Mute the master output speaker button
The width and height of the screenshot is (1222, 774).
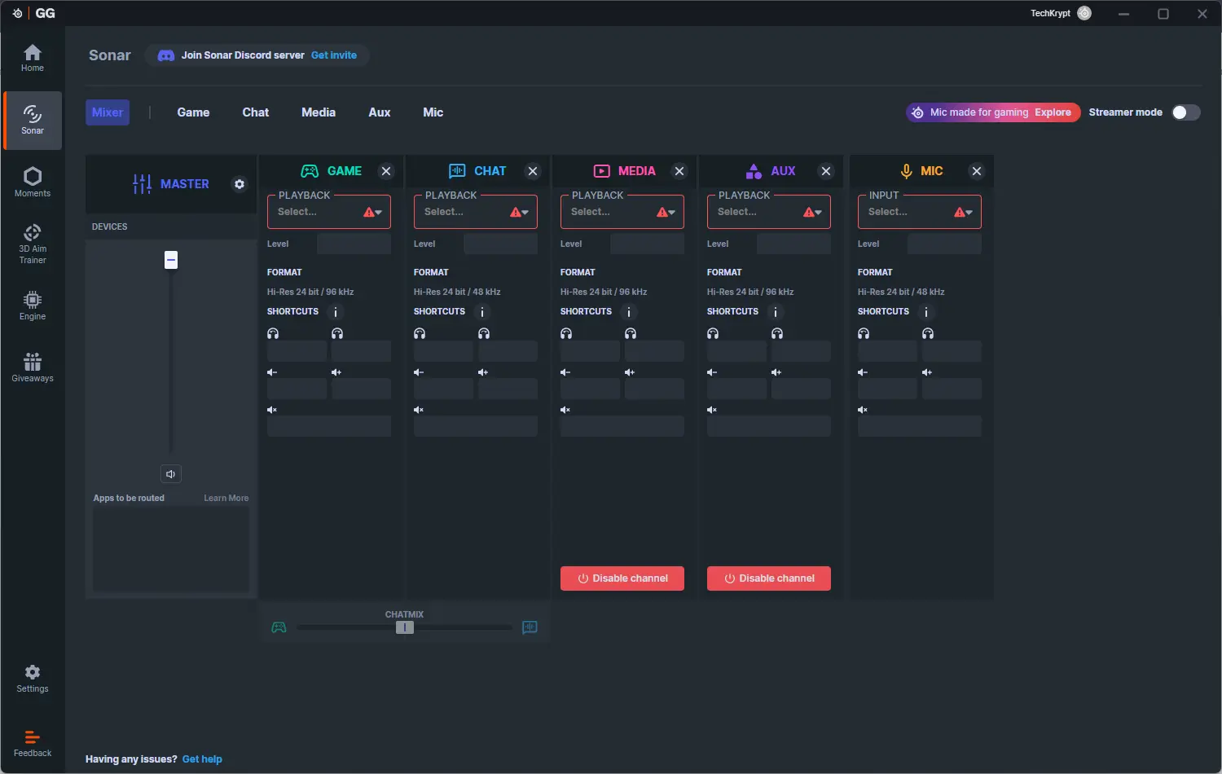(x=171, y=474)
